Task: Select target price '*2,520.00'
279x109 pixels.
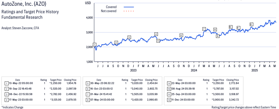Action: 56,88
